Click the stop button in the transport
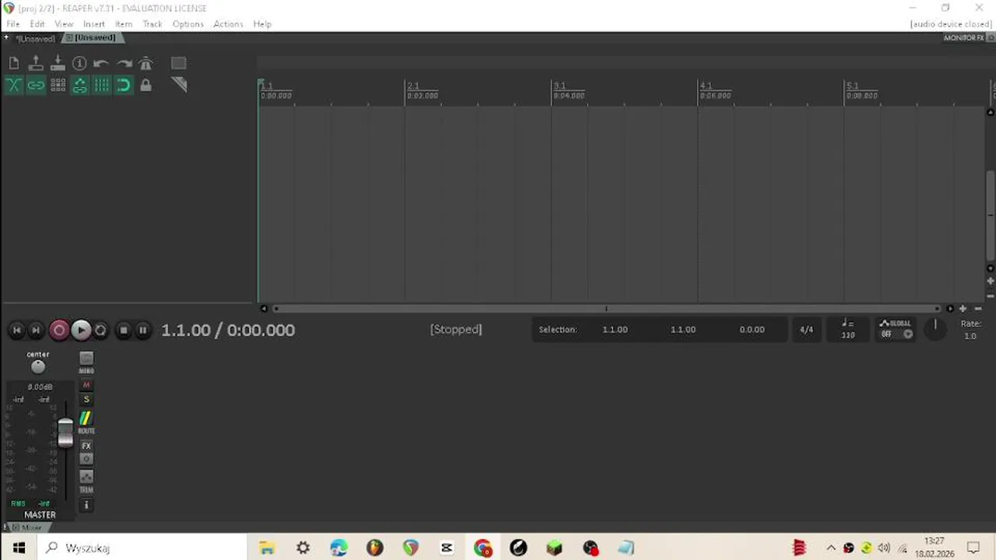 (123, 331)
